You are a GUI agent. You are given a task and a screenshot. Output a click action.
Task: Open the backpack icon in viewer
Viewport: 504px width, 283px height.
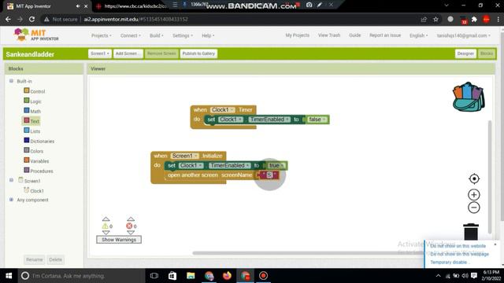coord(469,97)
